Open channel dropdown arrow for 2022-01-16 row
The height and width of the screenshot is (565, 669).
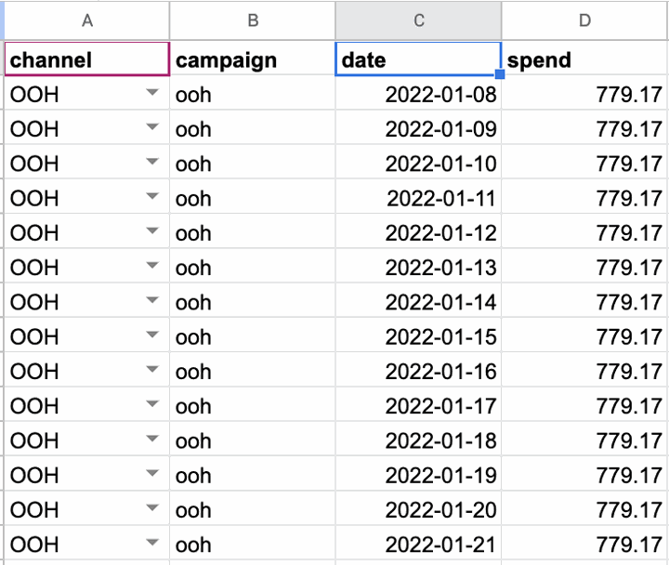click(x=152, y=369)
